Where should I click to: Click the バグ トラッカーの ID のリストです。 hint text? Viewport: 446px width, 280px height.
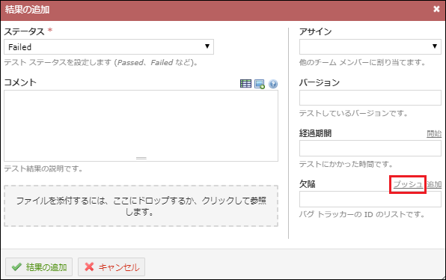(x=361, y=214)
